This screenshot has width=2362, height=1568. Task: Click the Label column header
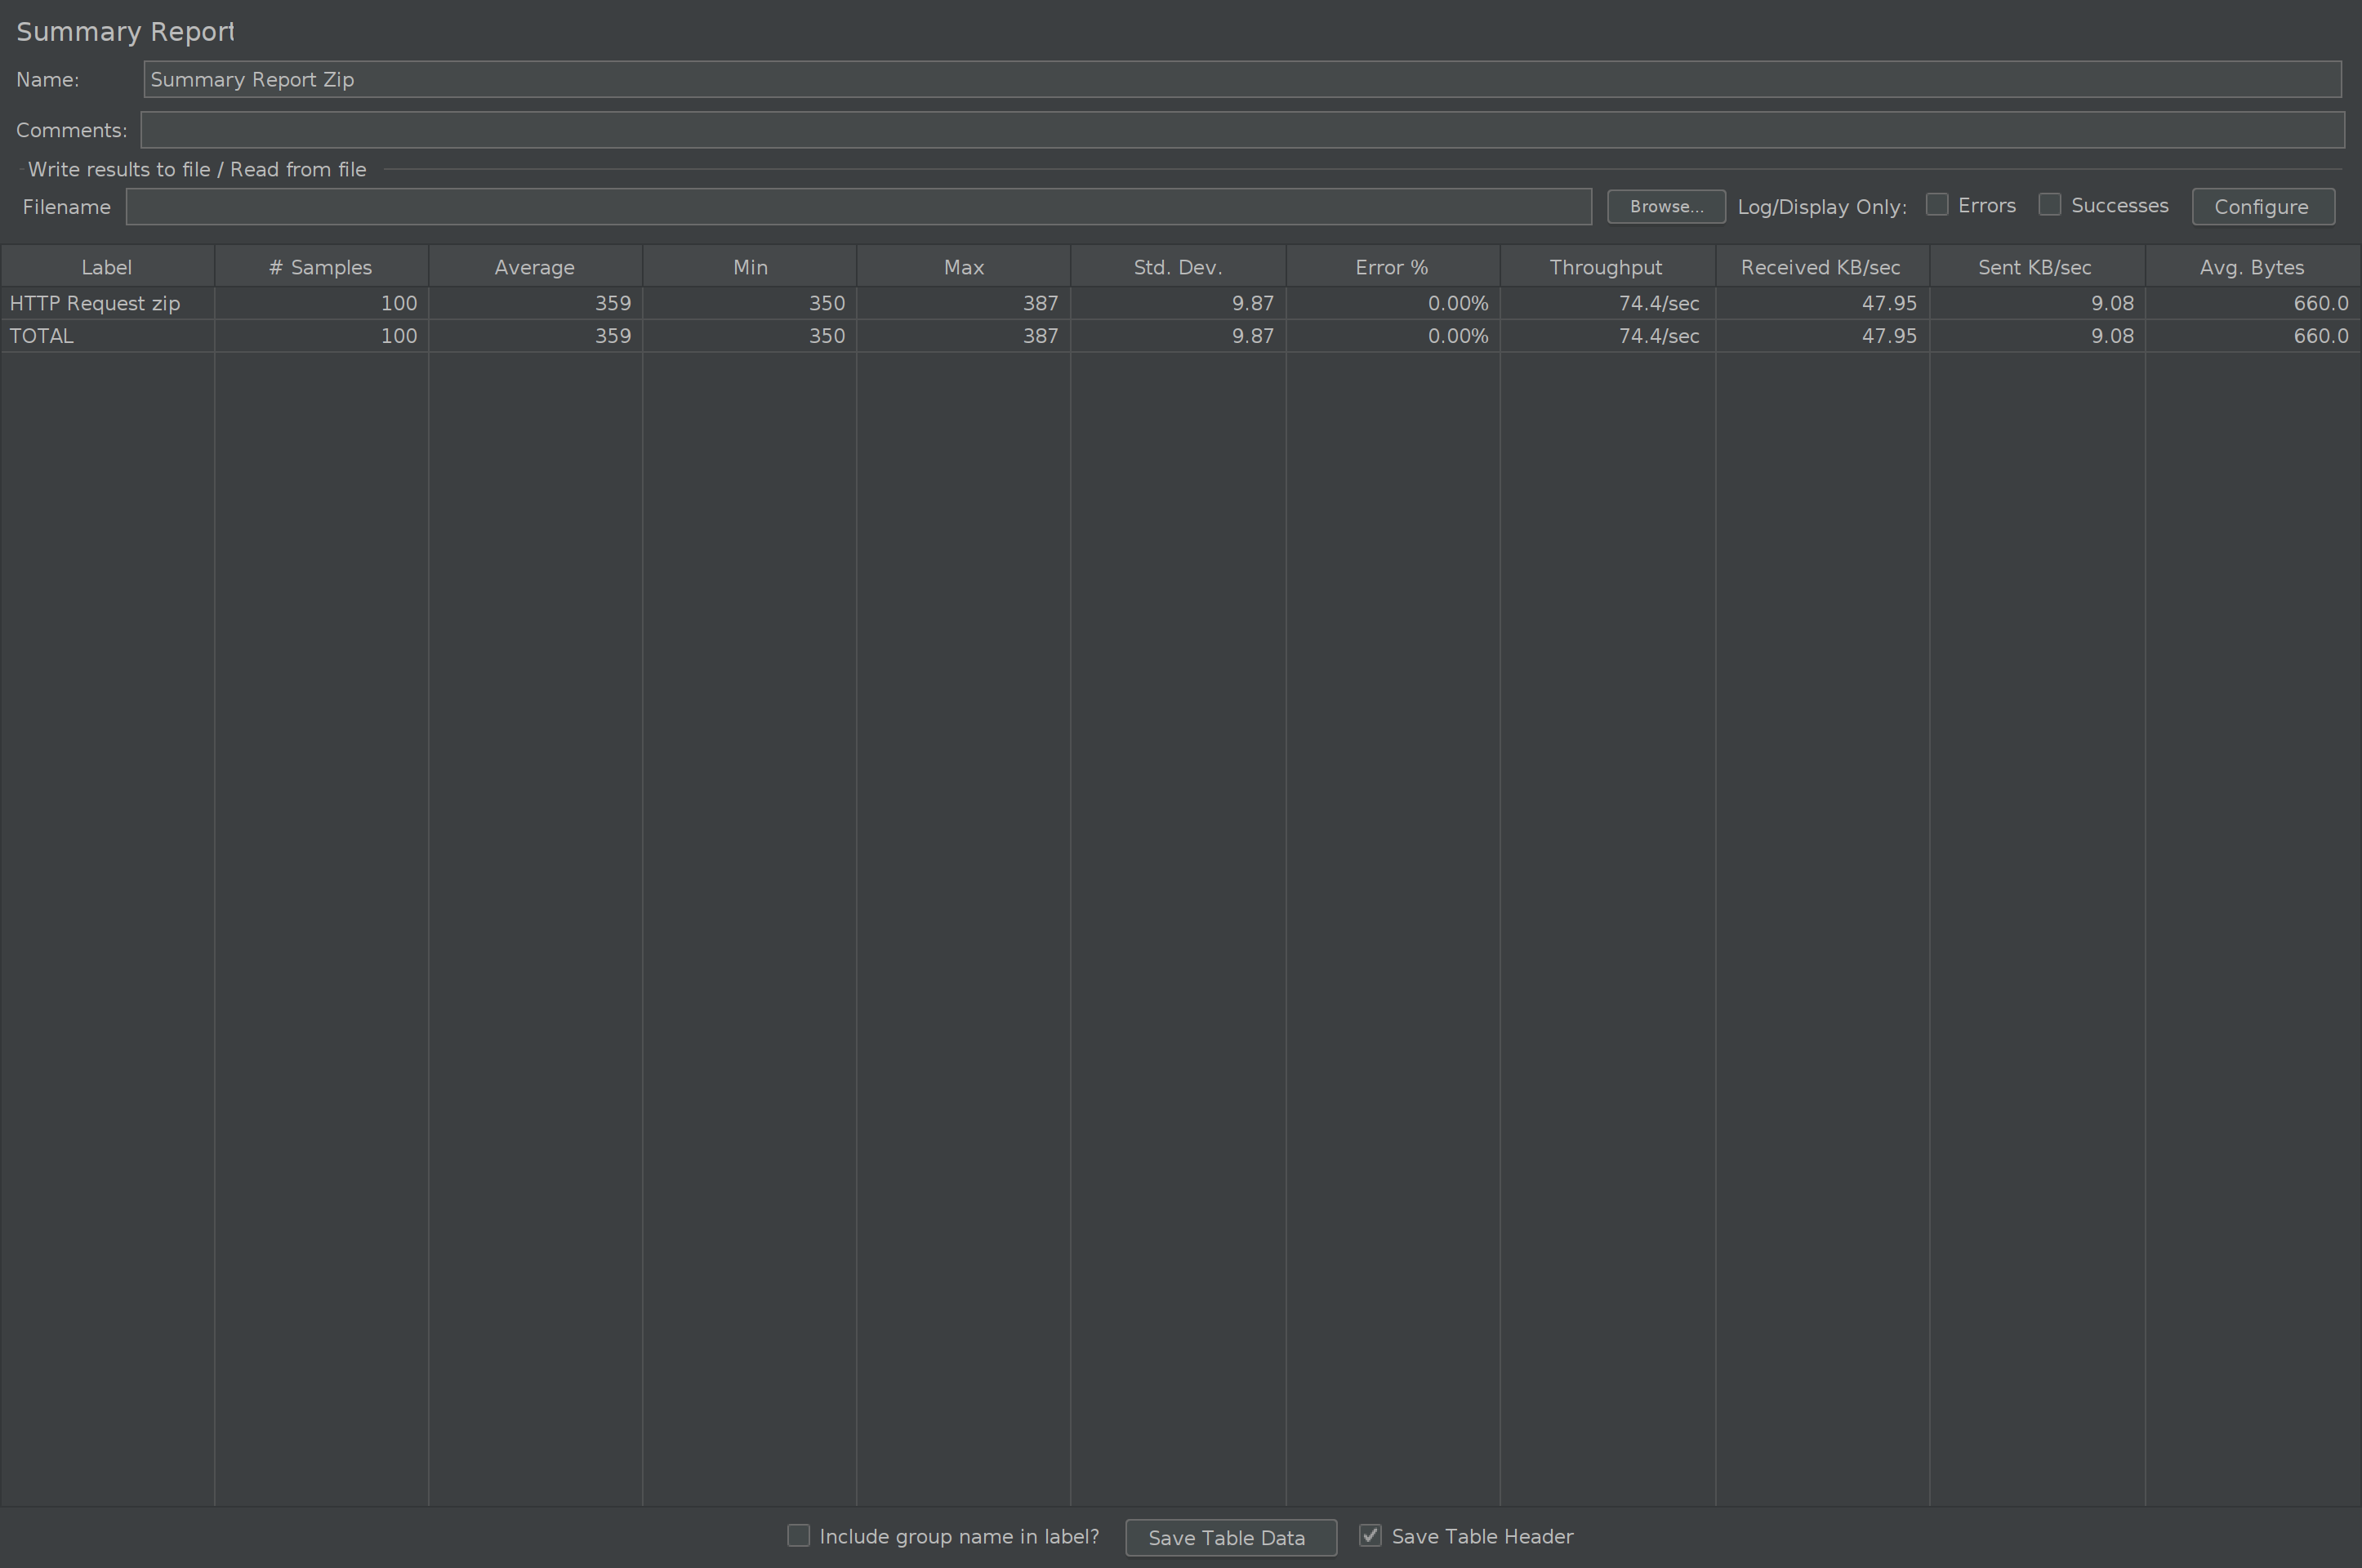point(107,267)
